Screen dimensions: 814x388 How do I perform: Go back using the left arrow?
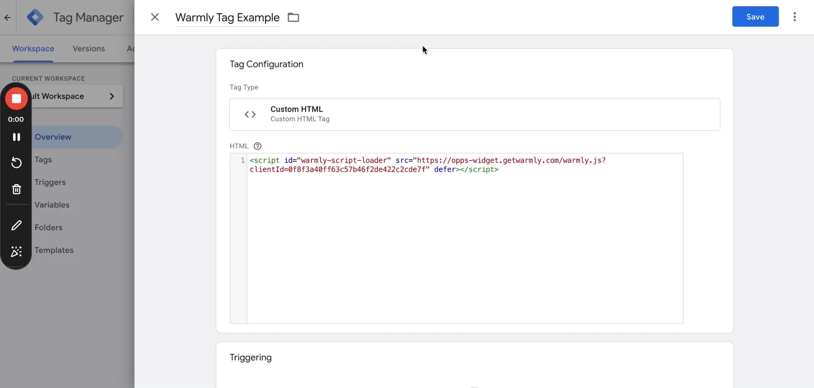[7, 17]
